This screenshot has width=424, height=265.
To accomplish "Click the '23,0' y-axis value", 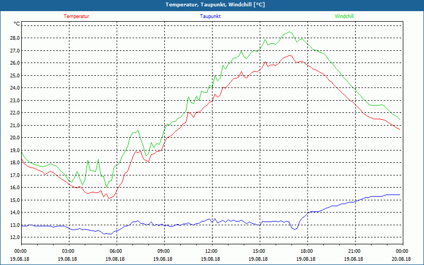I will coord(15,100).
